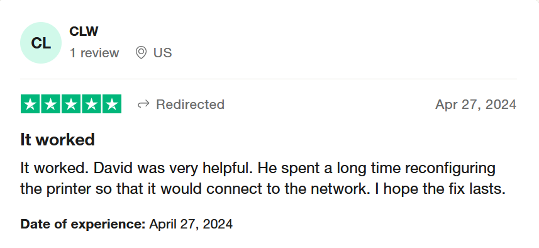Click the divider below reviewer info
Screen dimensions: 539x248
coord(269,79)
